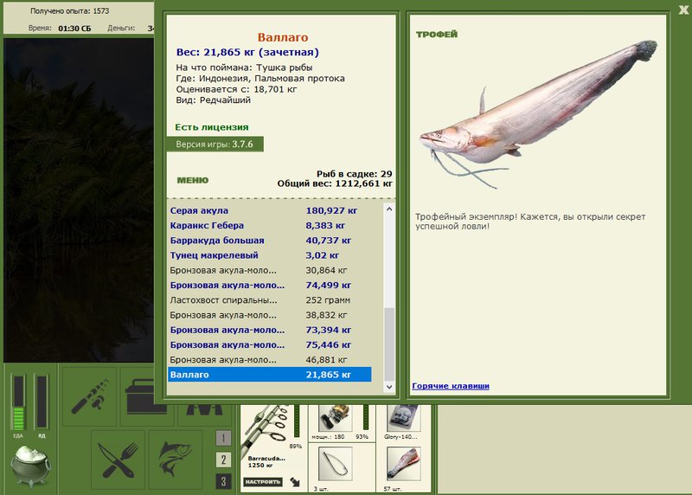The width and height of the screenshot is (692, 495).
Task: Select the Бронзовая акула 75,446 кг row
Action: pyautogui.click(x=270, y=345)
